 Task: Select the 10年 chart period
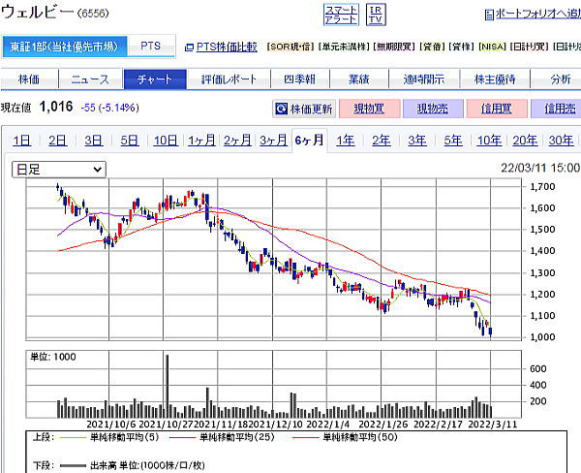coord(489,141)
